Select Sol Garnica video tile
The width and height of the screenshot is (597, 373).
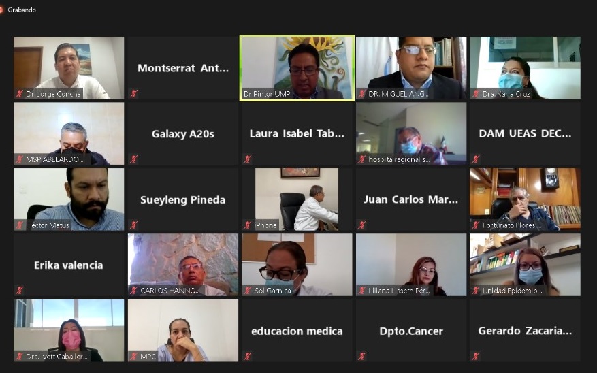(x=297, y=265)
